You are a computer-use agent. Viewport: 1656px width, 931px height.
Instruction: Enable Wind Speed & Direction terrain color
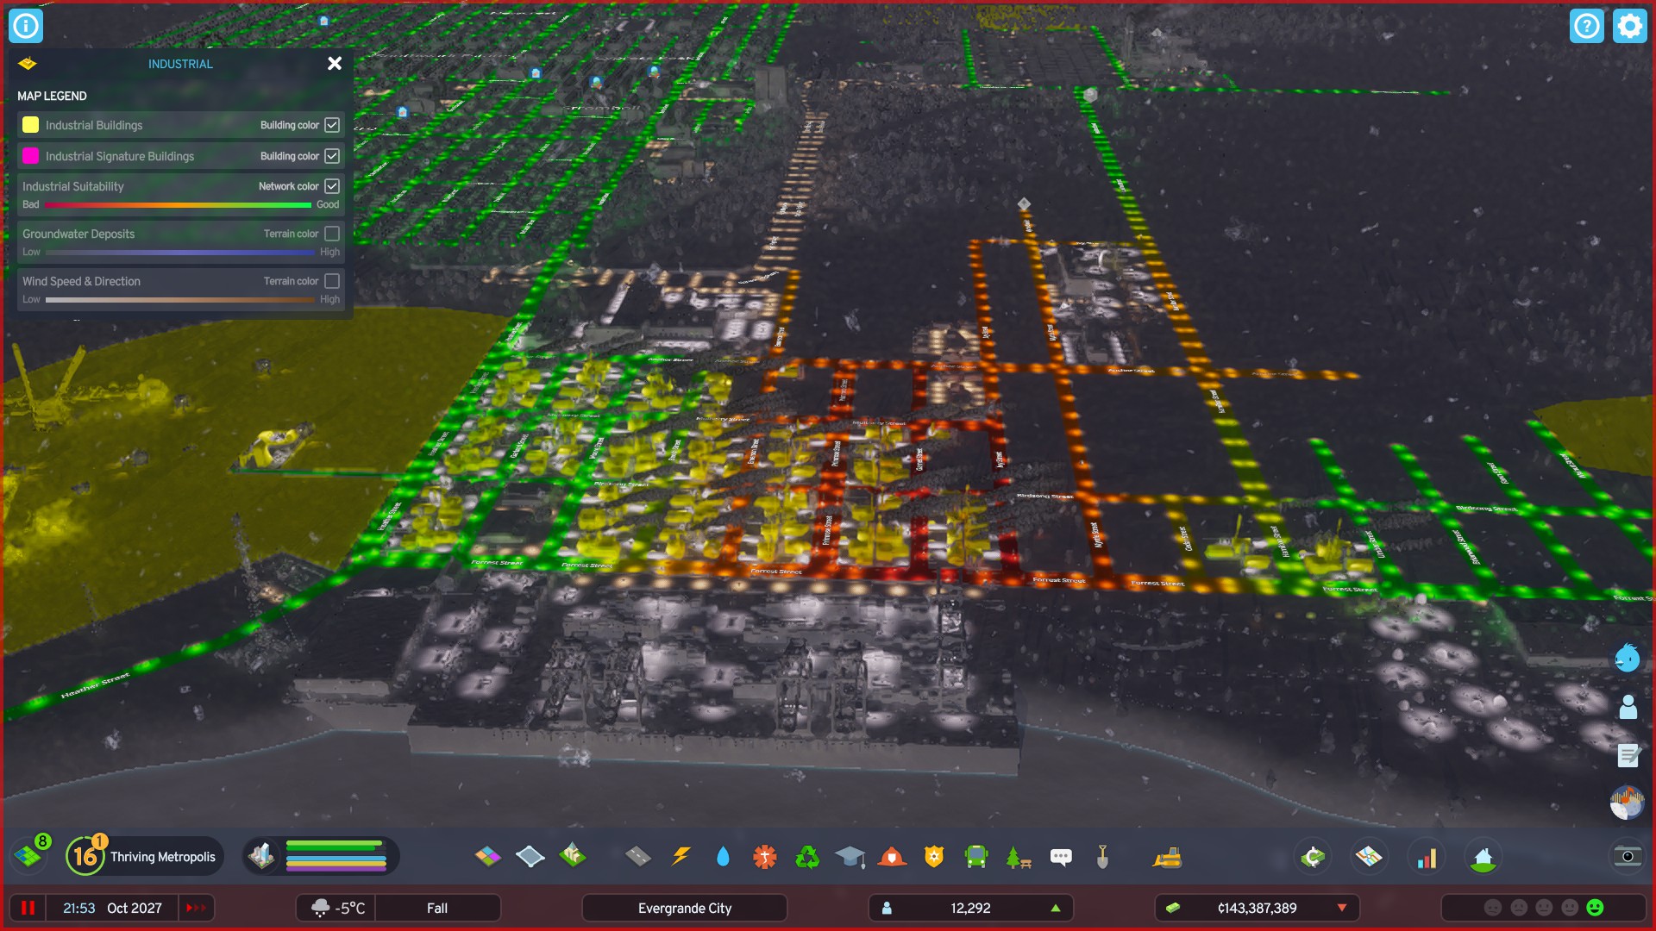pos(332,281)
